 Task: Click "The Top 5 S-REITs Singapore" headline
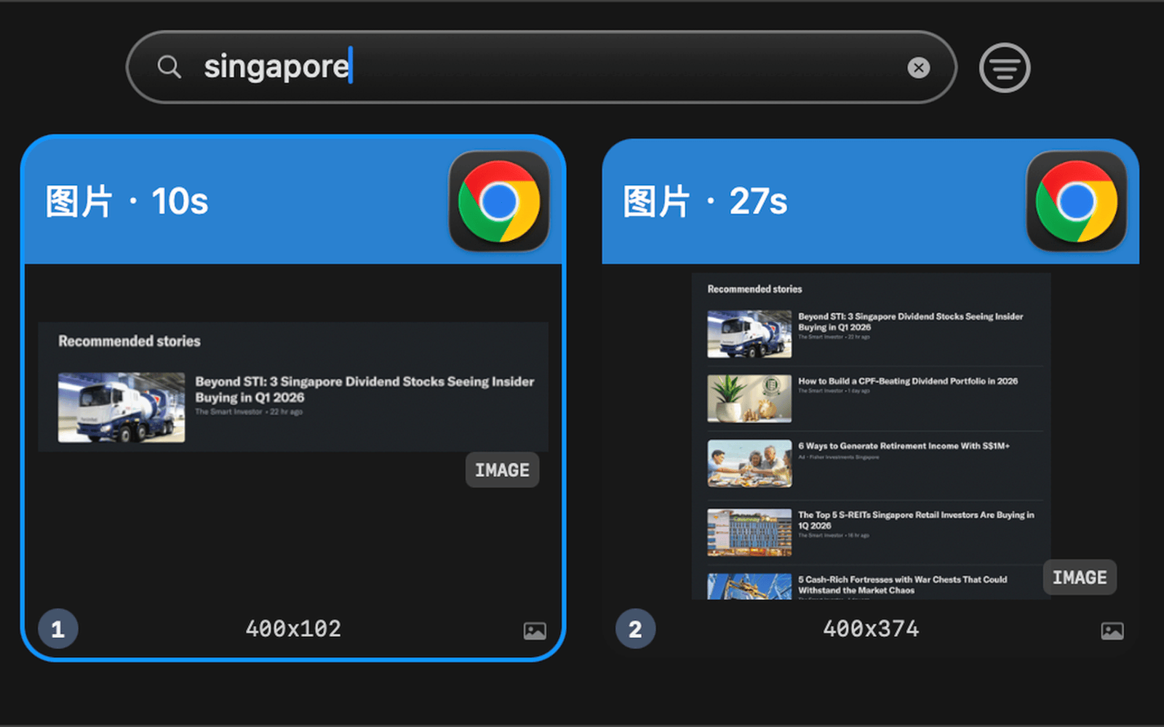[x=916, y=520]
